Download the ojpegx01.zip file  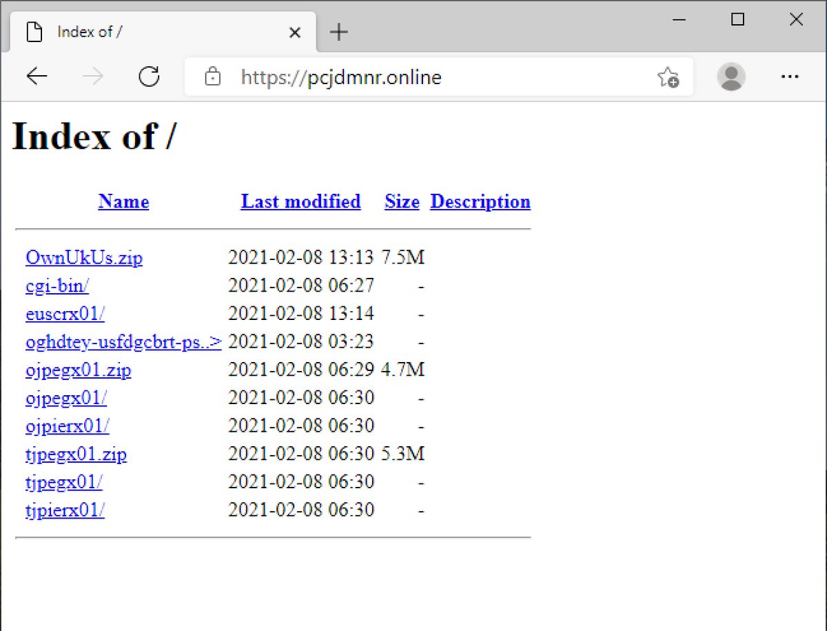79,370
